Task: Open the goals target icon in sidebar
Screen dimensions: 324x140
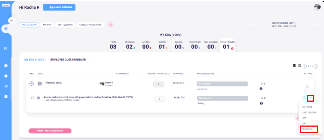Action: [6, 29]
